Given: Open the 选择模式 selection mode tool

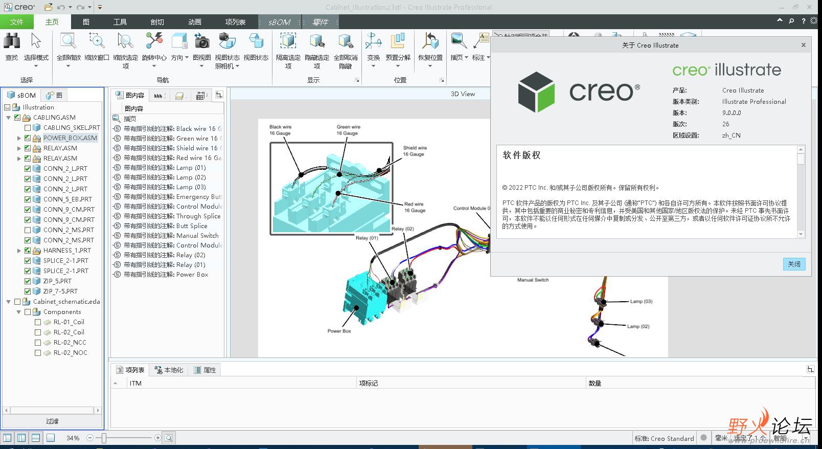Looking at the screenshot, I should coord(36,42).
